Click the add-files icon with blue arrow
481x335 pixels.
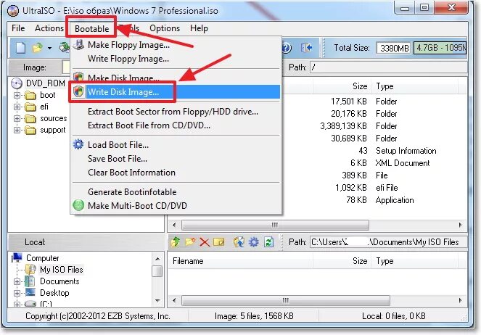pyautogui.click(x=239, y=242)
